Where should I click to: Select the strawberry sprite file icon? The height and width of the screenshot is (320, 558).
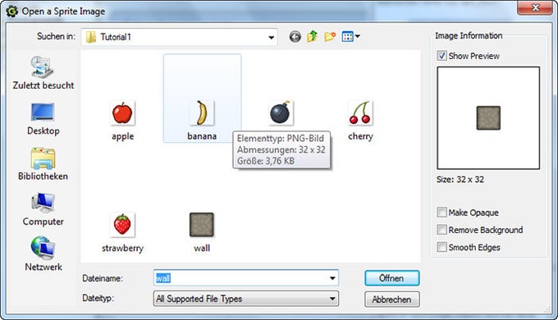pyautogui.click(x=122, y=225)
